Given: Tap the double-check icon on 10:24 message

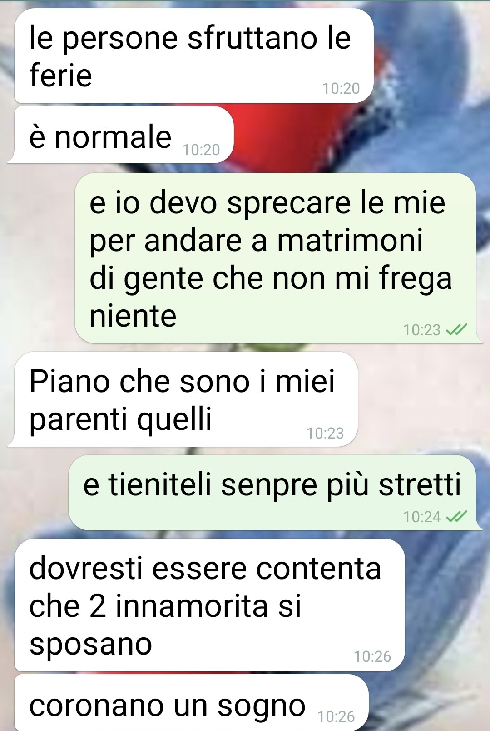Looking at the screenshot, I should 456,516.
